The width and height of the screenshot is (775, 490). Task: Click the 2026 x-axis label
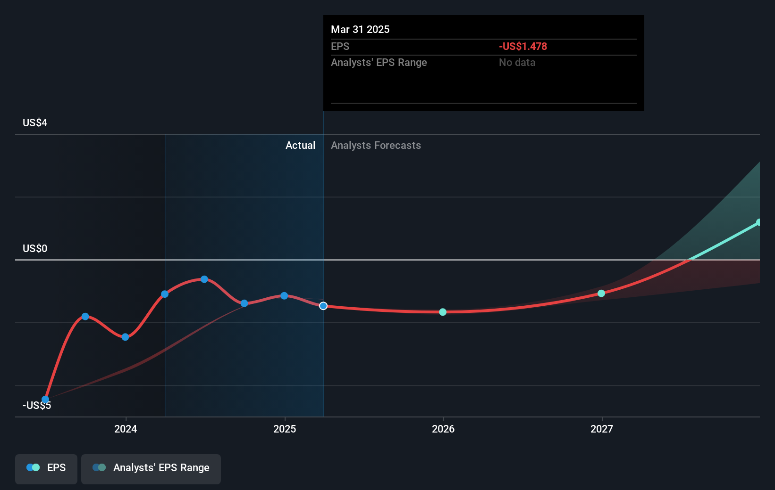[443, 429]
